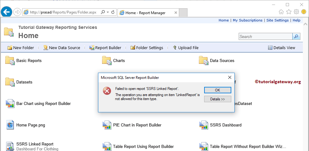The image size is (309, 151).
Task: Open the Home Page.png item name
Action: click(31, 125)
